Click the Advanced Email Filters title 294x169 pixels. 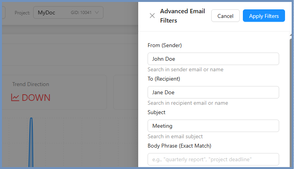coord(182,16)
